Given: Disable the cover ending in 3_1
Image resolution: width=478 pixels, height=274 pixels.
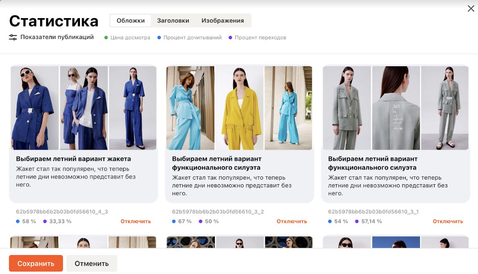Looking at the screenshot, I should (x=447, y=222).
